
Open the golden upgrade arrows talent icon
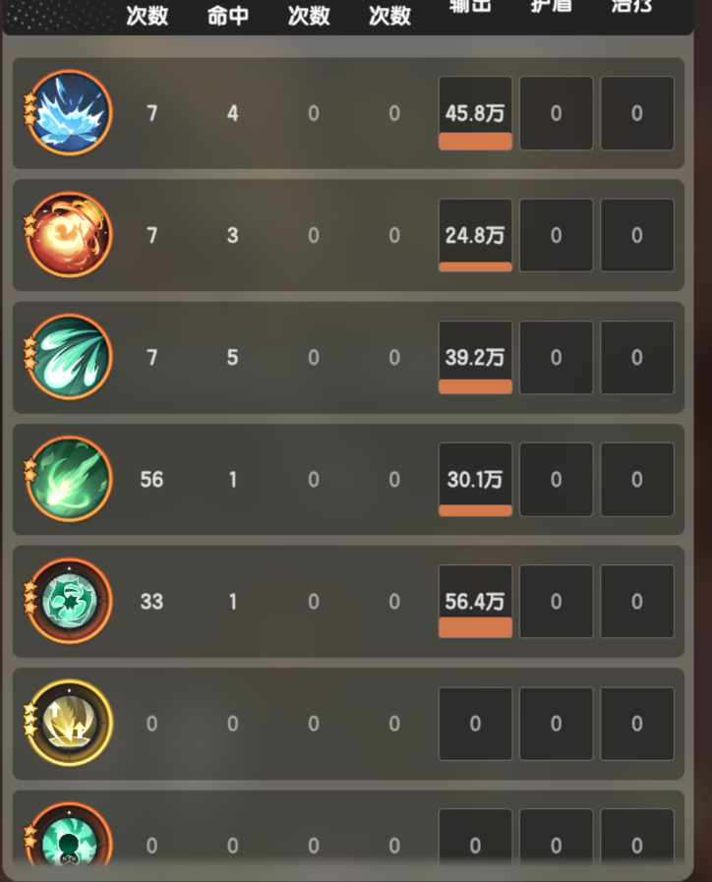pyautogui.click(x=69, y=724)
